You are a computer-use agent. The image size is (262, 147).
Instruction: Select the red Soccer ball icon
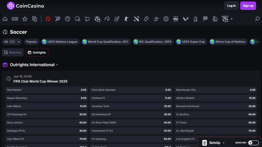pyautogui.click(x=48, y=19)
